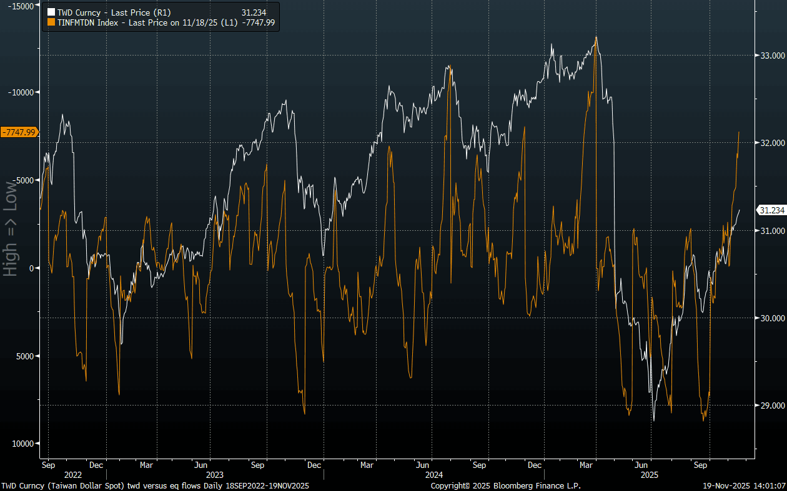Select the 2022 year label on time axis
The height and width of the screenshot is (491, 787).
pyautogui.click(x=73, y=475)
